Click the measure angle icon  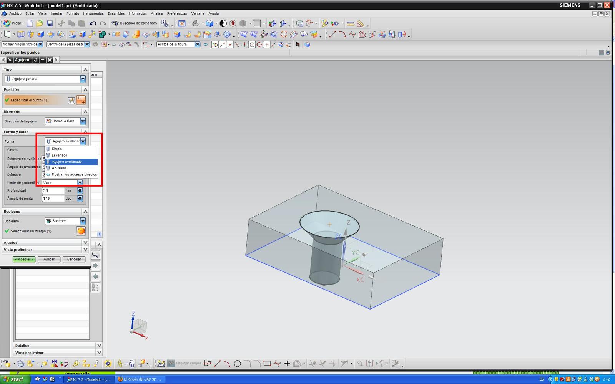361,23
